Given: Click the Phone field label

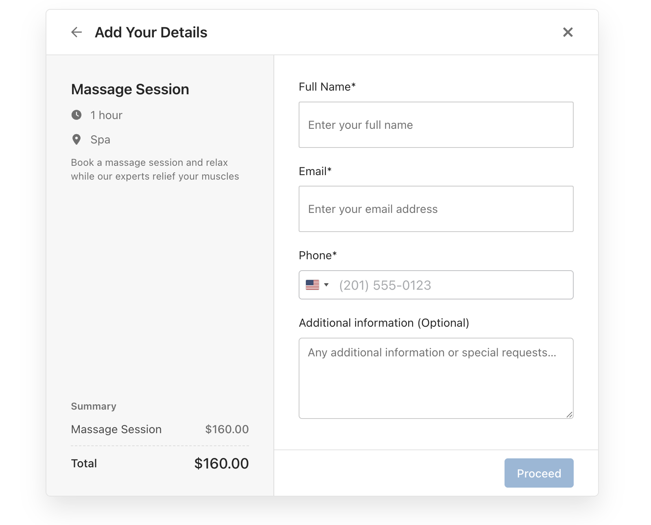Looking at the screenshot, I should click(317, 256).
